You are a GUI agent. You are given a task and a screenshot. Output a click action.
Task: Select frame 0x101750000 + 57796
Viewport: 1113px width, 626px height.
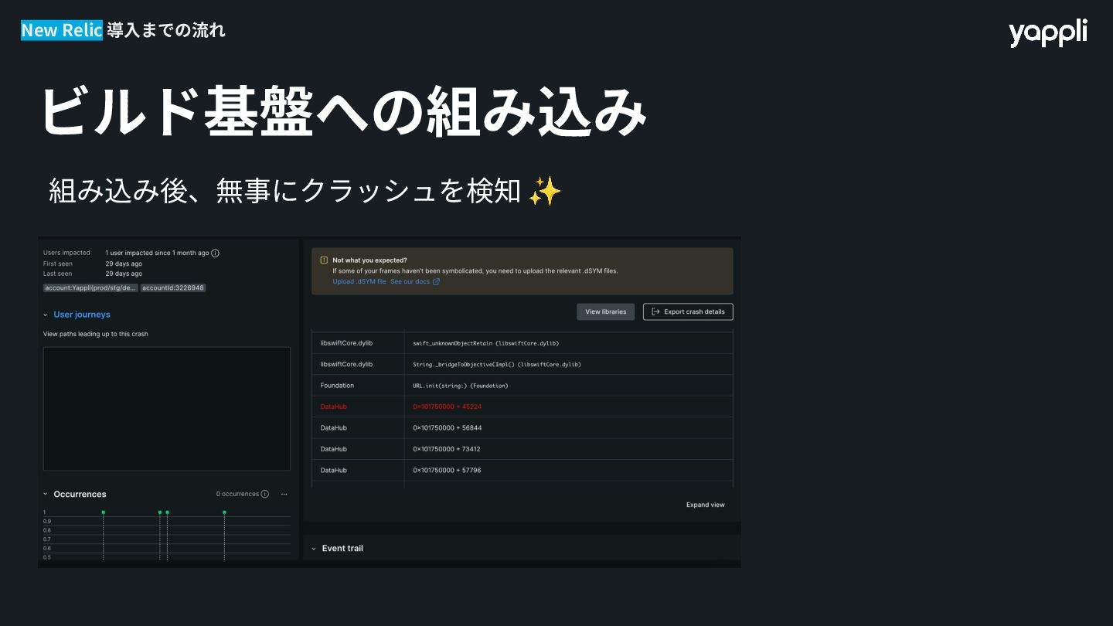[522, 470]
